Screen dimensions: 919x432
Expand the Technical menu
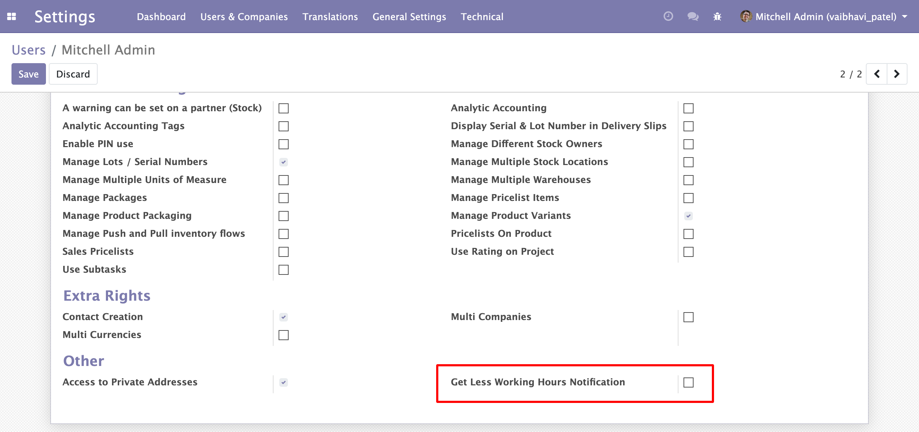click(x=482, y=17)
